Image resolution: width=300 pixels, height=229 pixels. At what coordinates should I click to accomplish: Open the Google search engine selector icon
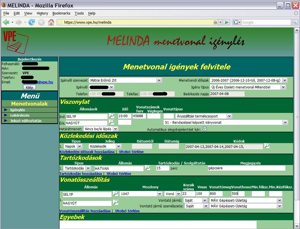coord(237,22)
